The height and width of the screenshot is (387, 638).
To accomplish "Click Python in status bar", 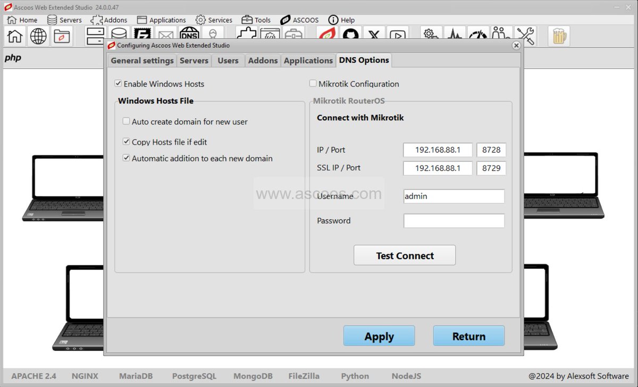I will click(x=355, y=376).
